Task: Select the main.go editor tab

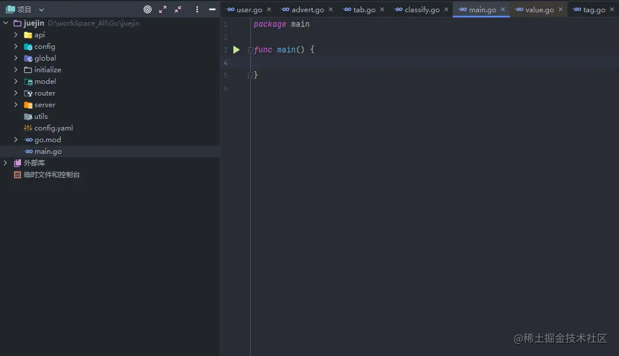Action: tap(482, 10)
